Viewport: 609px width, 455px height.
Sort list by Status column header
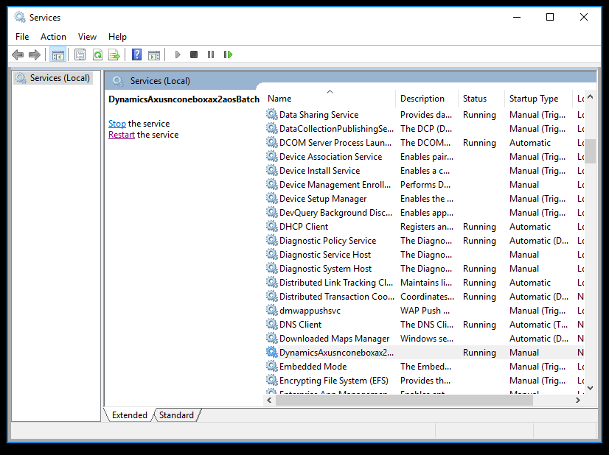pos(474,99)
